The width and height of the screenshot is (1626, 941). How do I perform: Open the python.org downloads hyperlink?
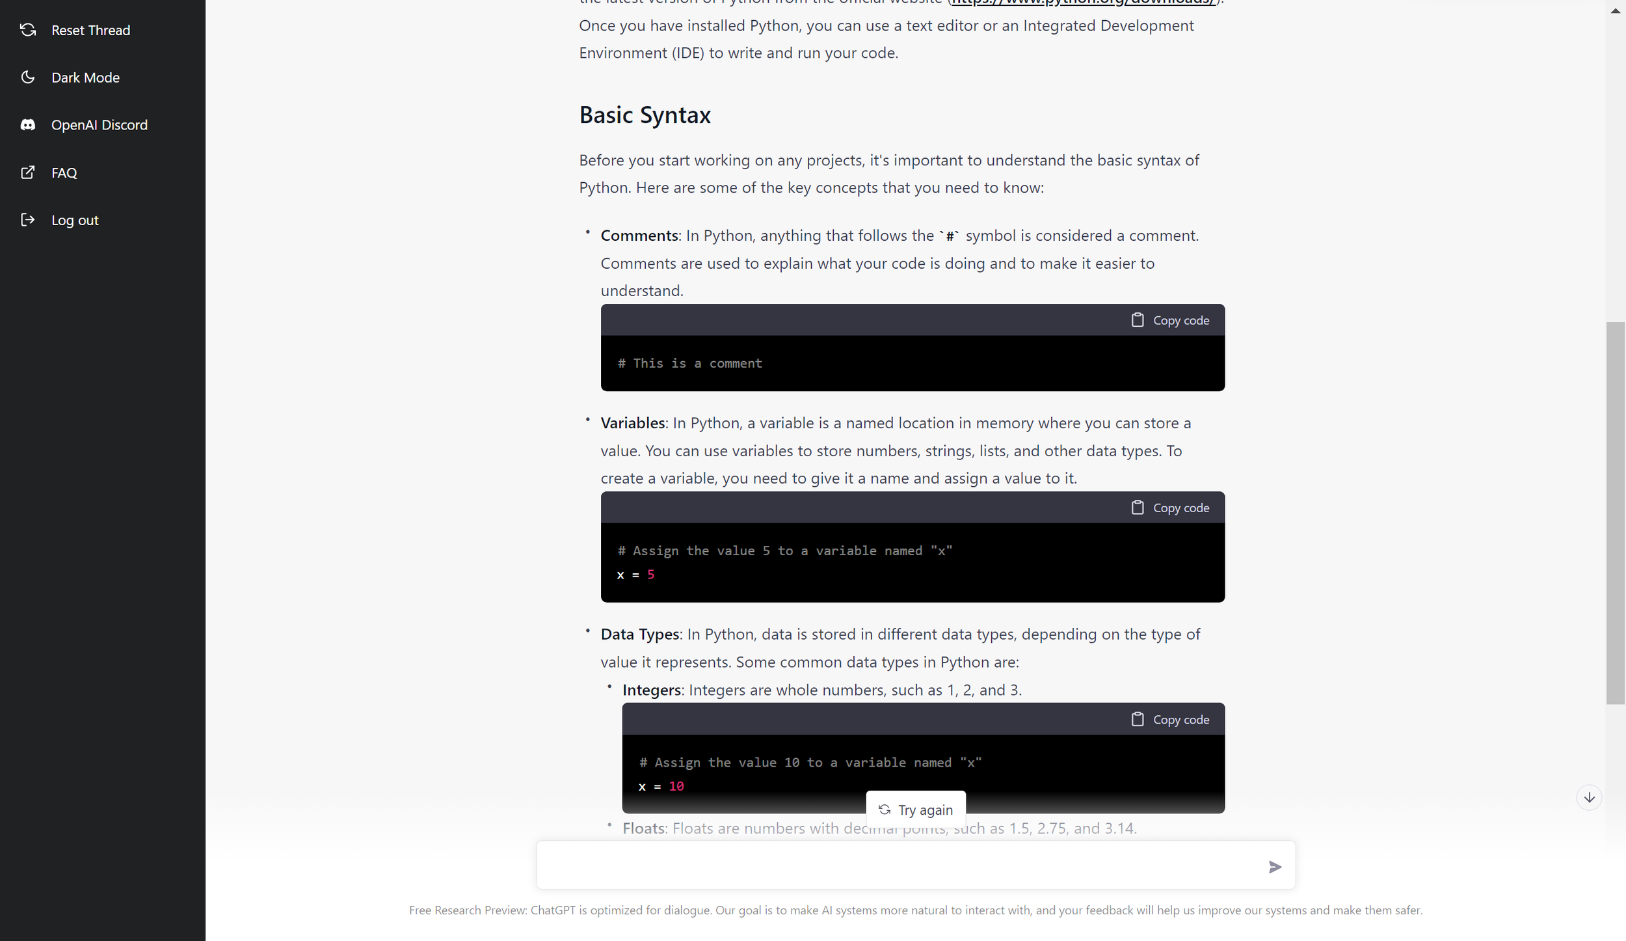1082,3
